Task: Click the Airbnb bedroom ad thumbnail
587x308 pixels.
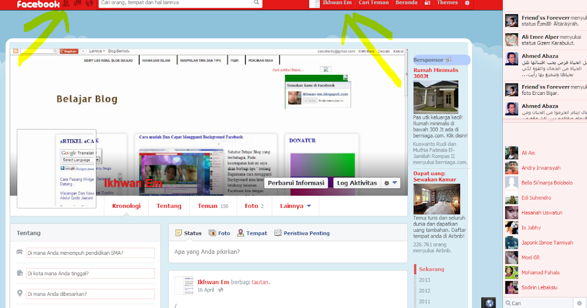Action: click(x=437, y=199)
